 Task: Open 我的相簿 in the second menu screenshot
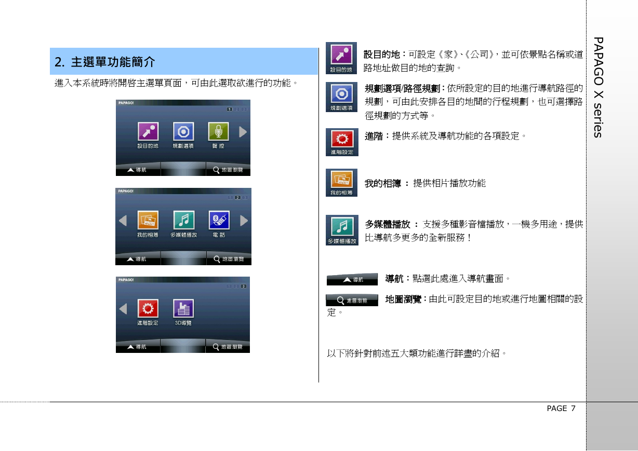click(148, 220)
